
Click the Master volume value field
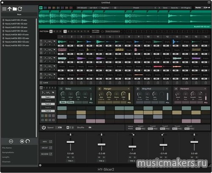click(x=206, y=8)
